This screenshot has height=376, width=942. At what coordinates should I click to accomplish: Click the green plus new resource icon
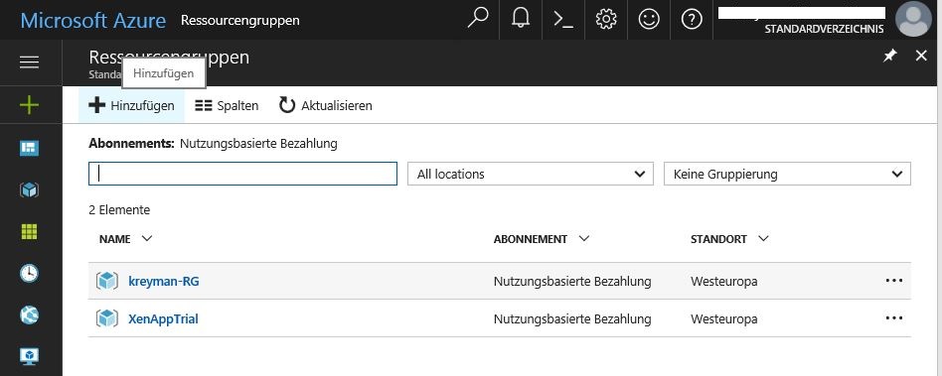click(x=29, y=105)
